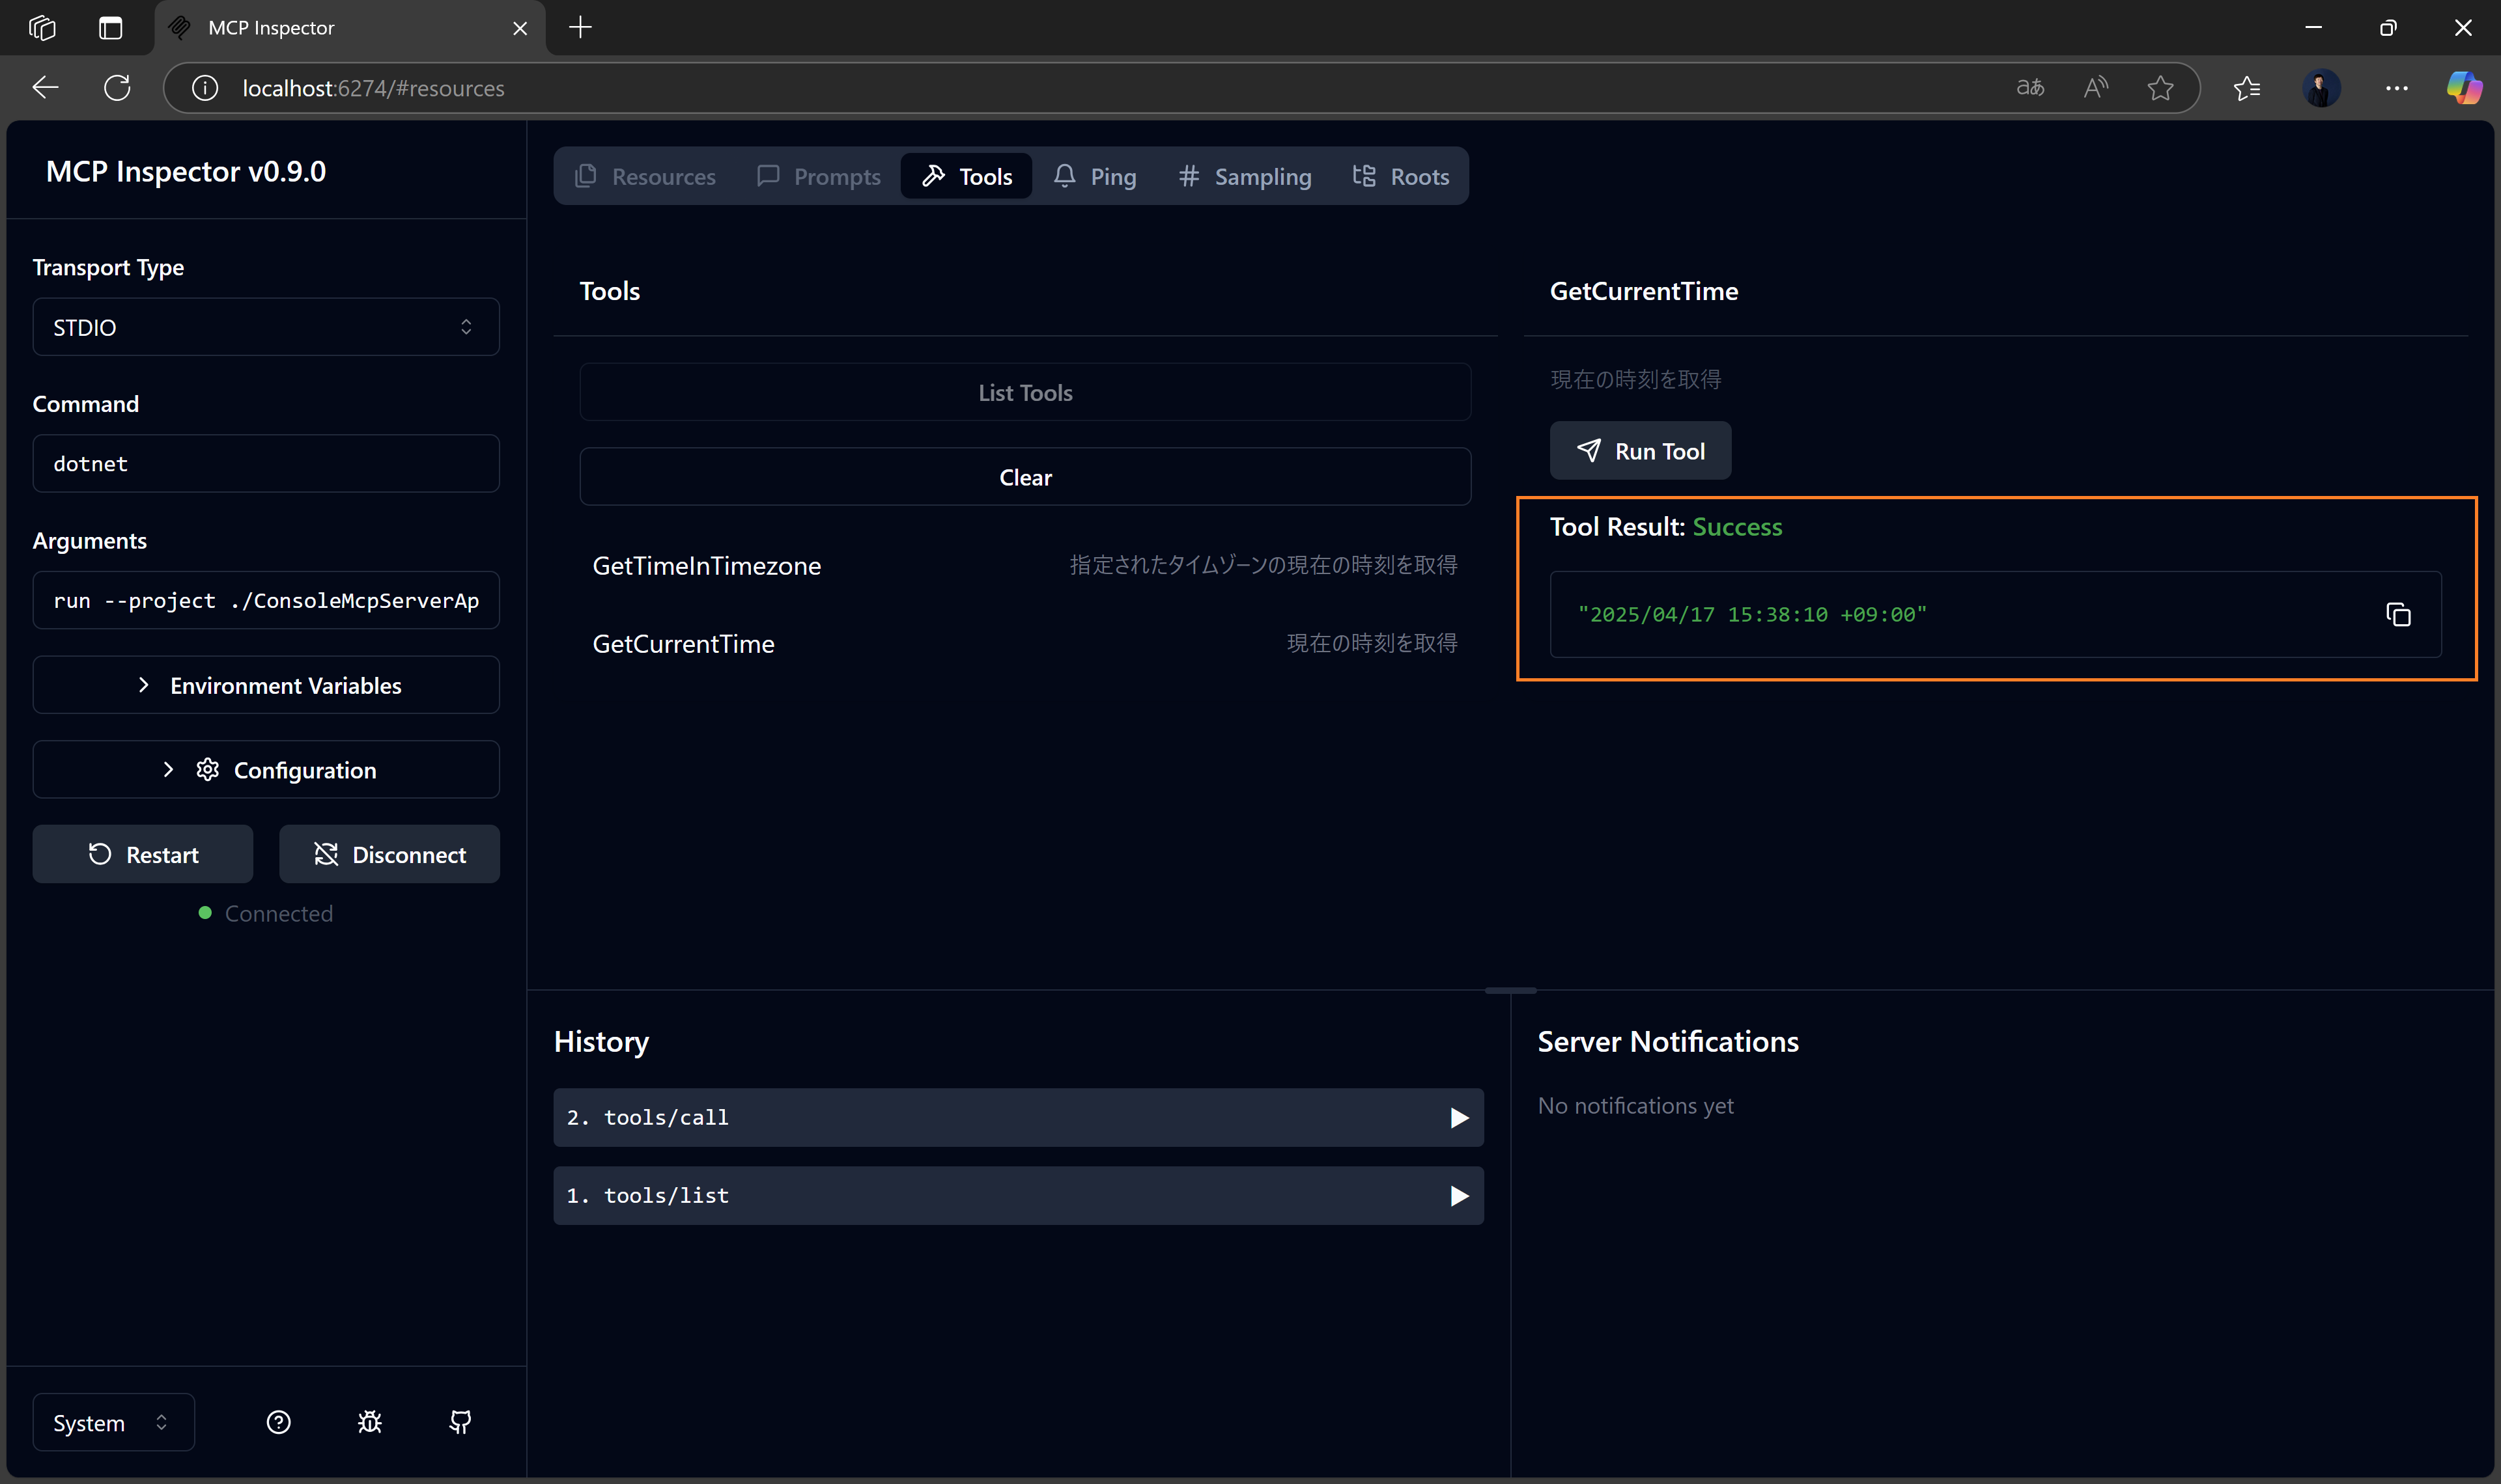The height and width of the screenshot is (1484, 2501).
Task: Open the Transport Type STDIO dropdown
Action: [266, 327]
